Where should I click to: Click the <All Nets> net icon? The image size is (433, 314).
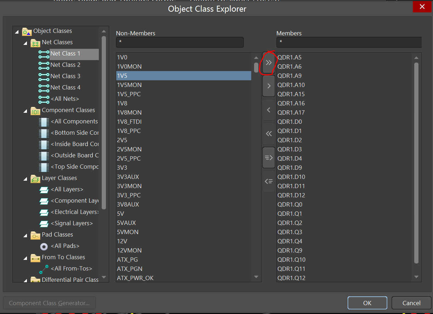(x=44, y=99)
